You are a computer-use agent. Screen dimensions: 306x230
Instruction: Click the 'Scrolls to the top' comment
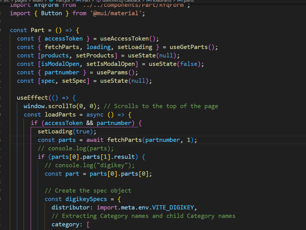click(161, 106)
